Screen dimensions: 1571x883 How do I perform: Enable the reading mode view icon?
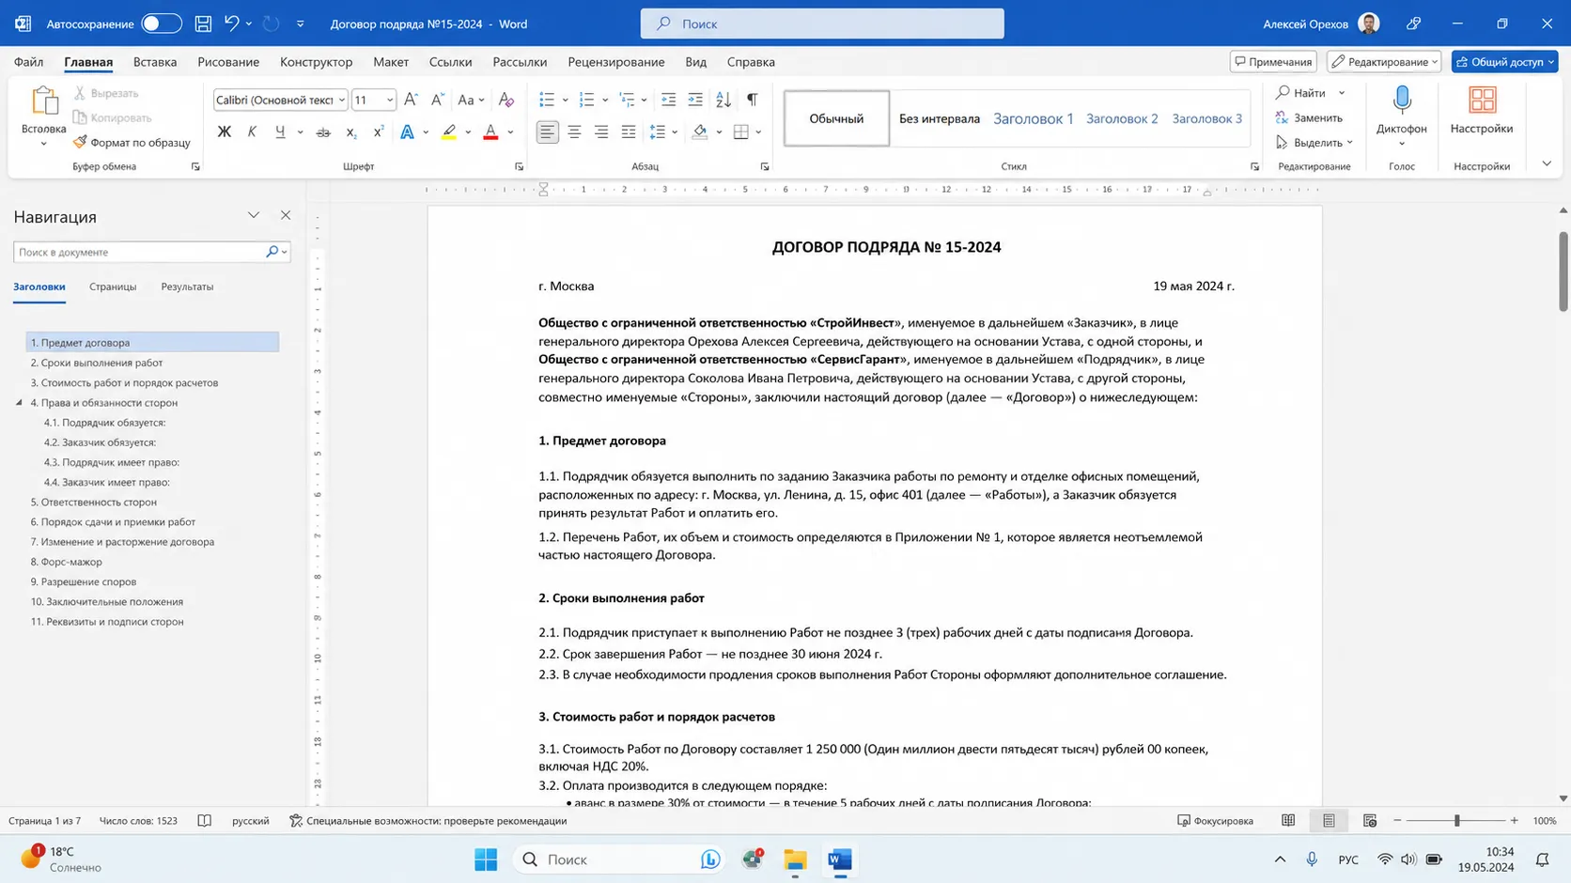click(1288, 821)
